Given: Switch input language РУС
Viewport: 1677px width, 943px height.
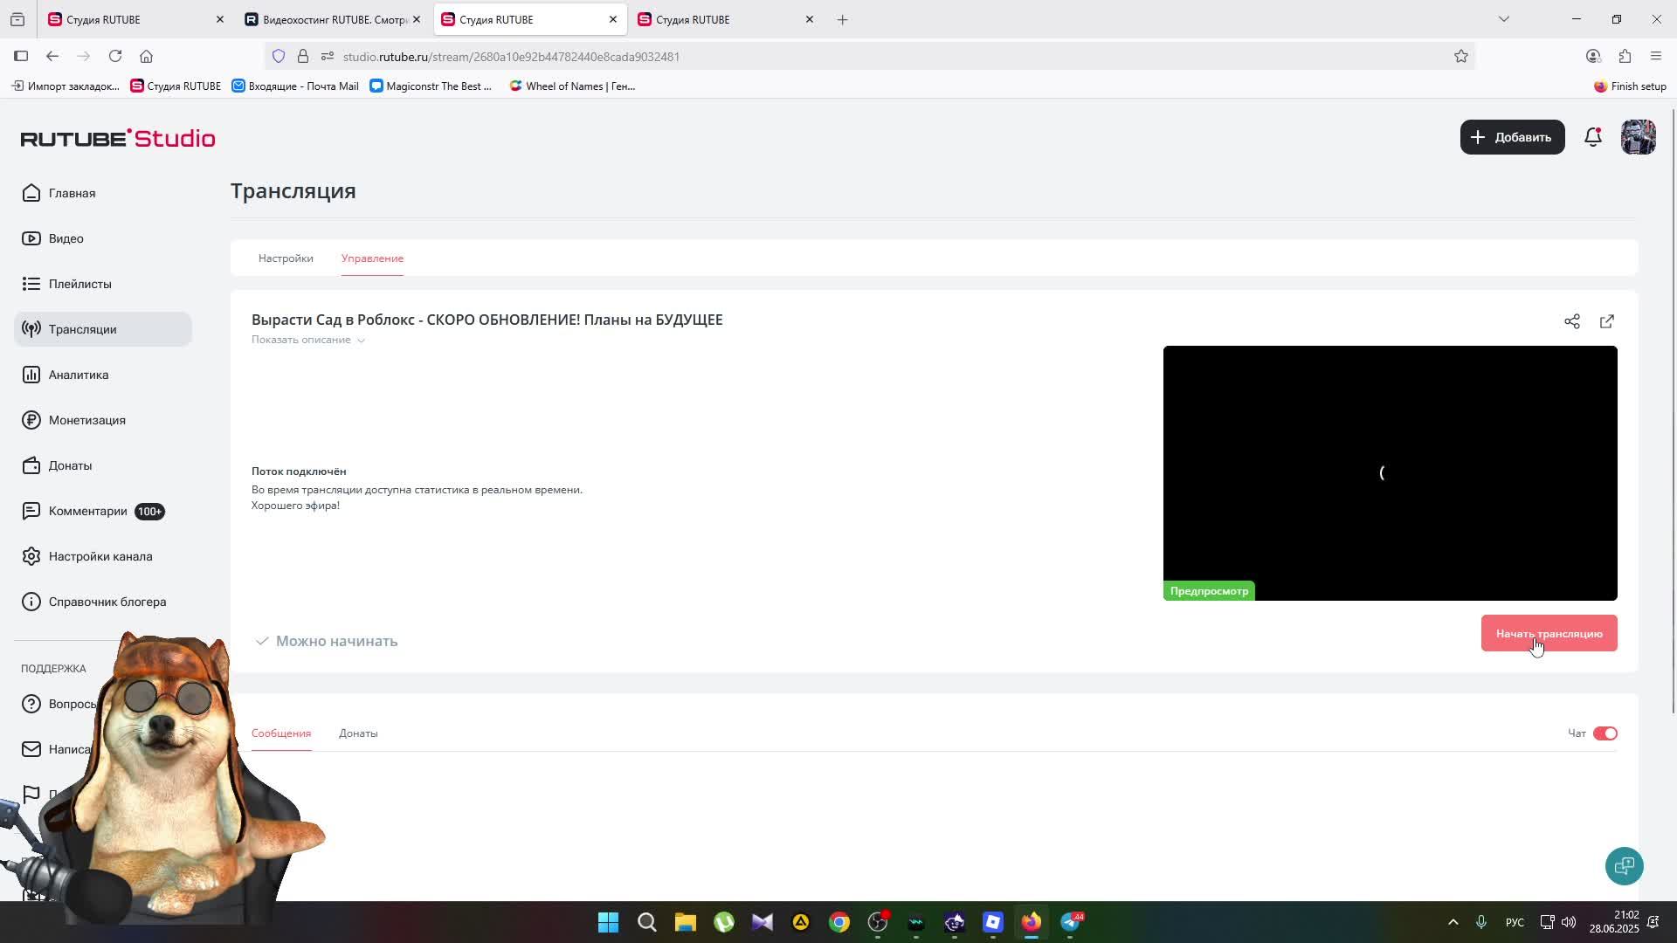Looking at the screenshot, I should click(x=1515, y=923).
